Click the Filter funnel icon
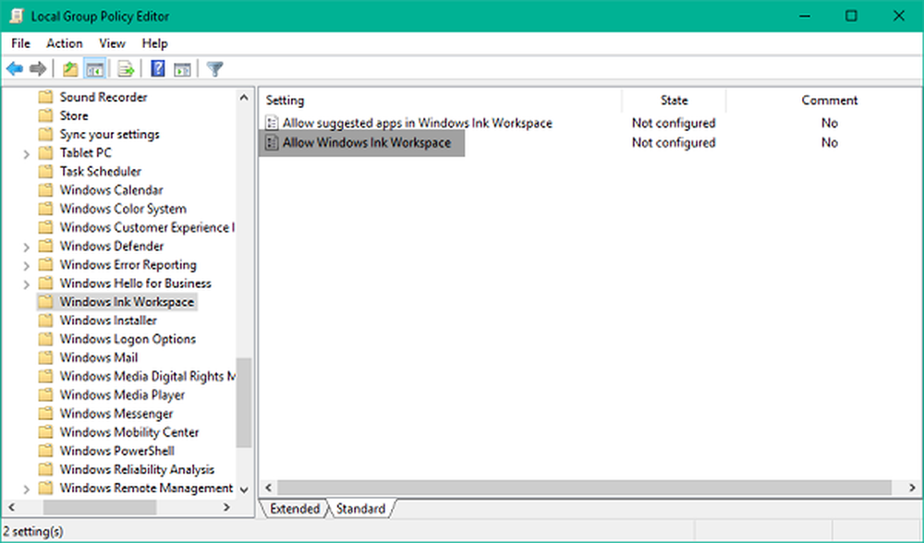 pyautogui.click(x=214, y=69)
